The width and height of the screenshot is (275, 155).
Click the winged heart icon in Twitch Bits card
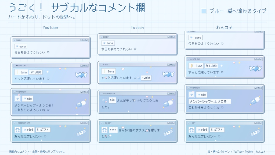[x=168, y=74]
